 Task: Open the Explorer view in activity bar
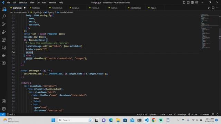pos(4,9)
